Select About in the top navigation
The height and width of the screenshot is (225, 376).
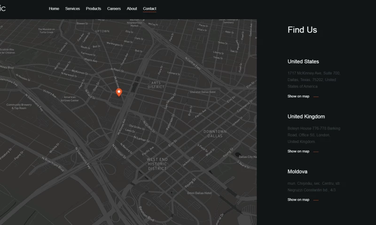[x=132, y=8]
